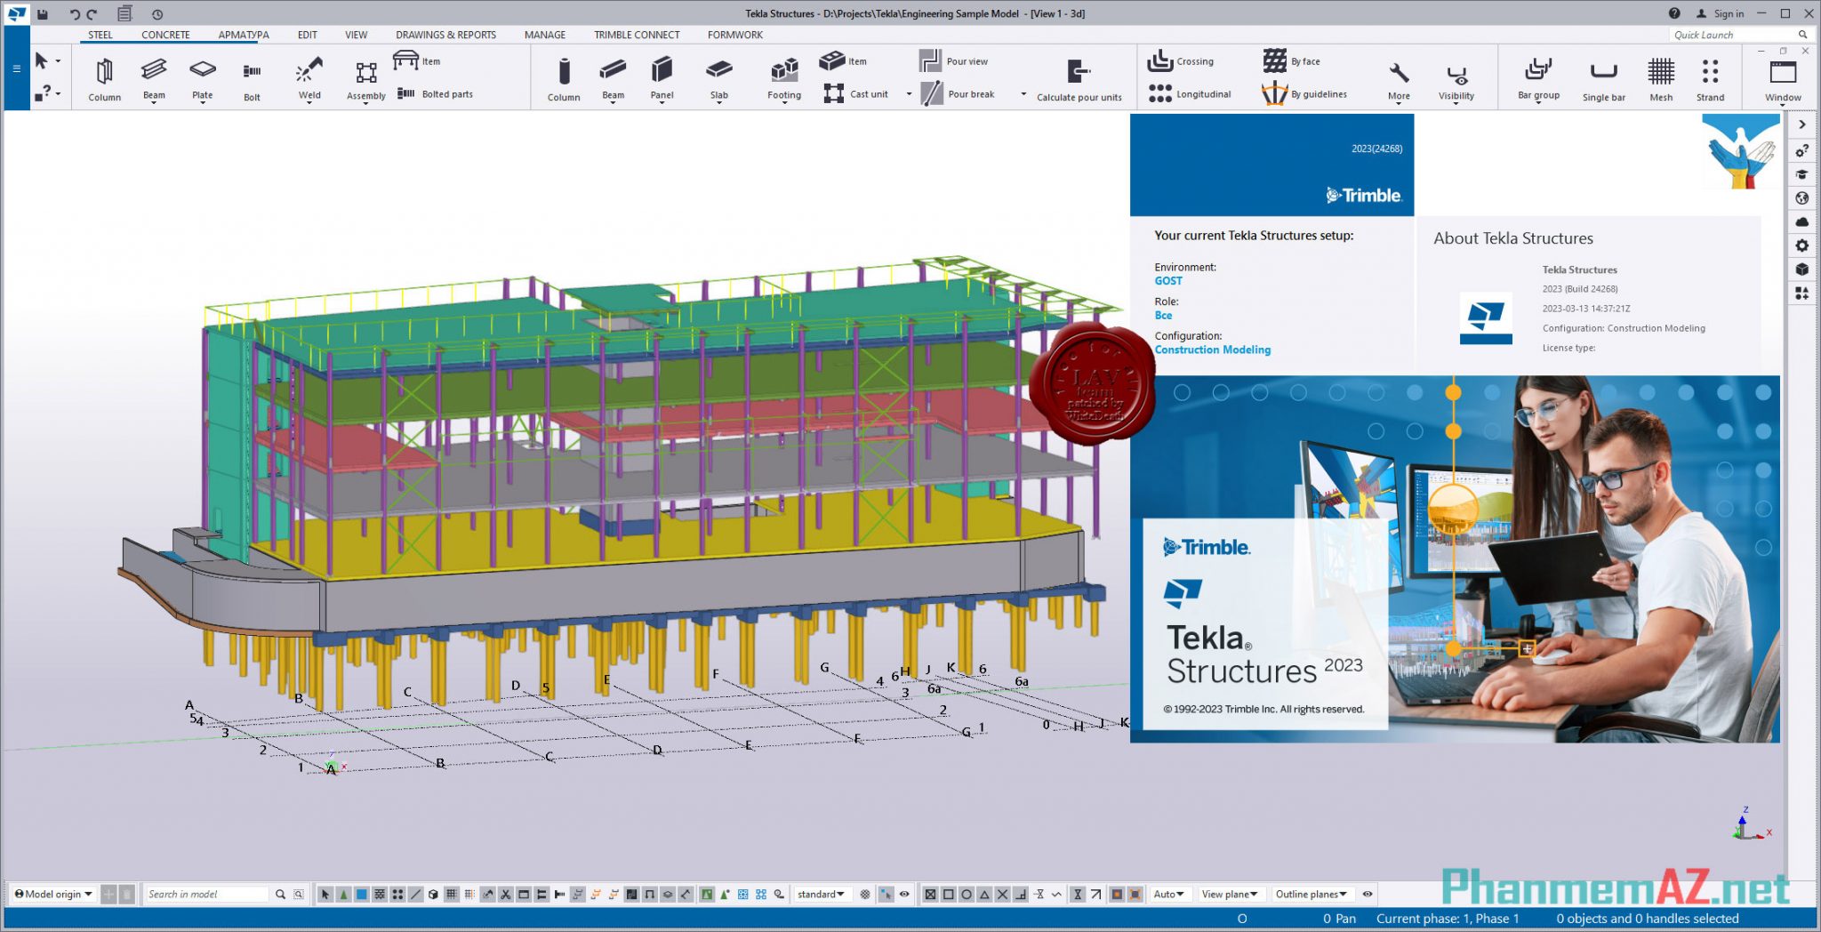Select the Bolted parts tool
The image size is (1821, 932).
437,93
